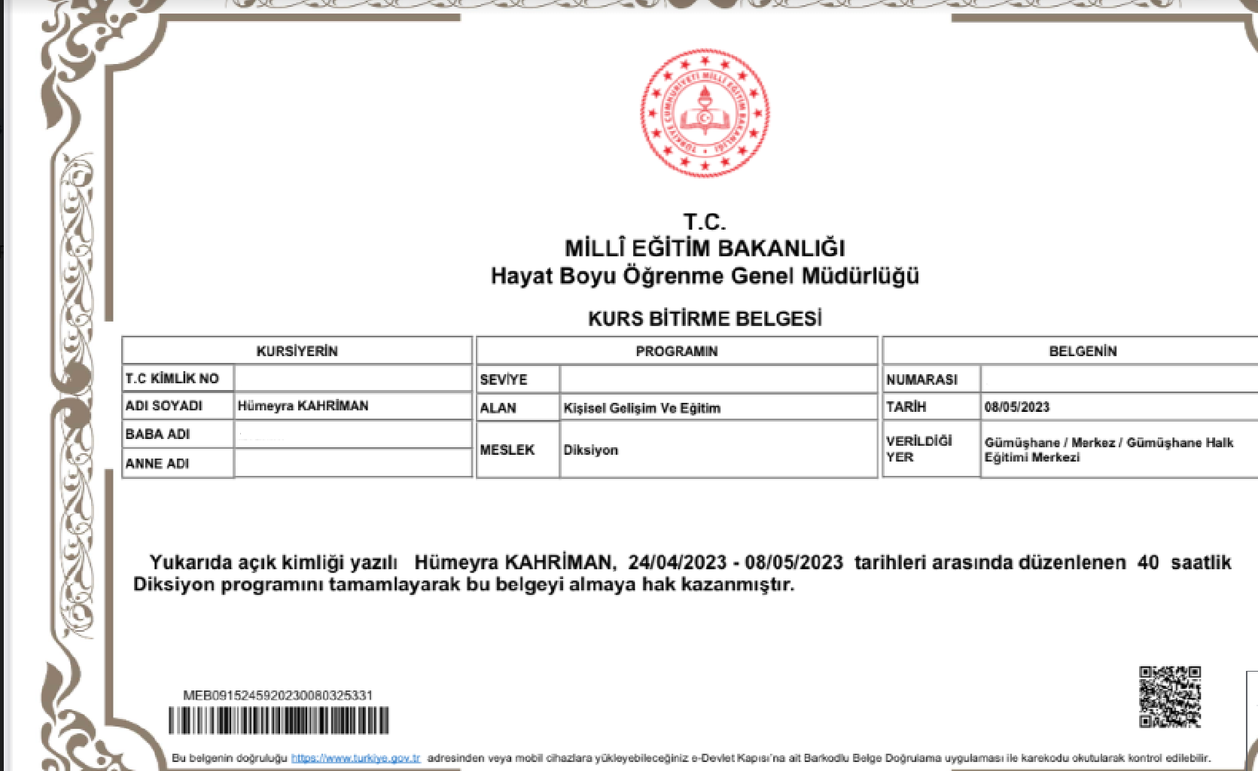Click the PROGRAMIN table header
This screenshot has width=1258, height=771.
677,351
